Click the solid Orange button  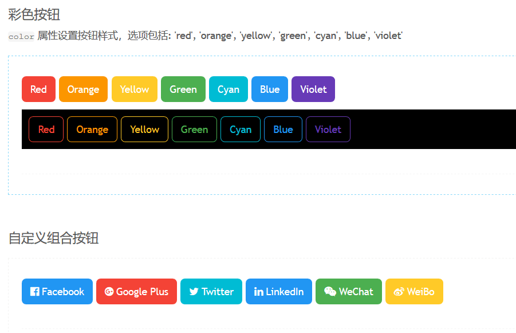tap(83, 89)
